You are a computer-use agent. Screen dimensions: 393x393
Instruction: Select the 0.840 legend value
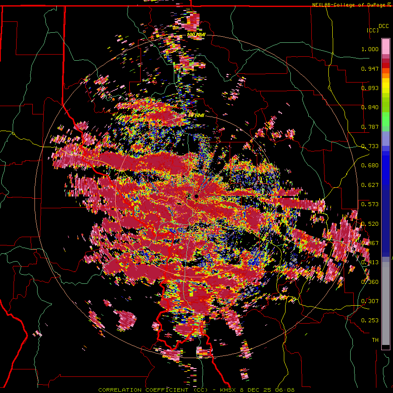point(370,107)
